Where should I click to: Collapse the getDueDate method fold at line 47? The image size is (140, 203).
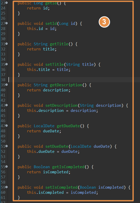tap(6, 126)
